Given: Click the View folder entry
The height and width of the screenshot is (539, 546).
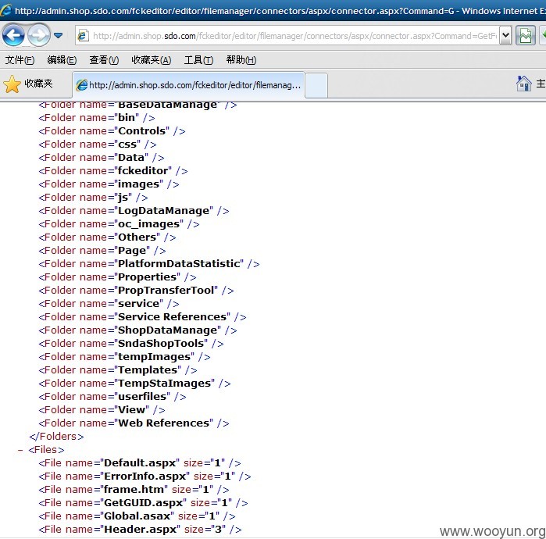Looking at the screenshot, I should 102,409.
